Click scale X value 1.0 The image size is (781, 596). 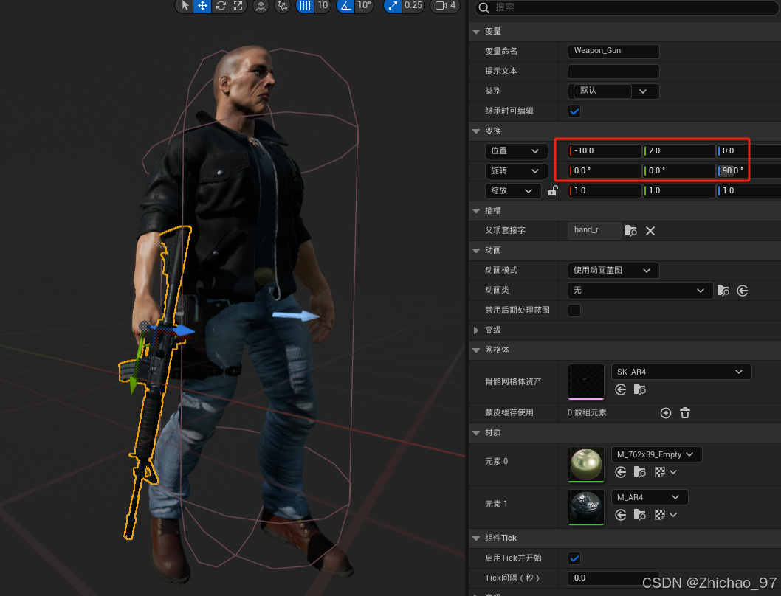point(605,191)
